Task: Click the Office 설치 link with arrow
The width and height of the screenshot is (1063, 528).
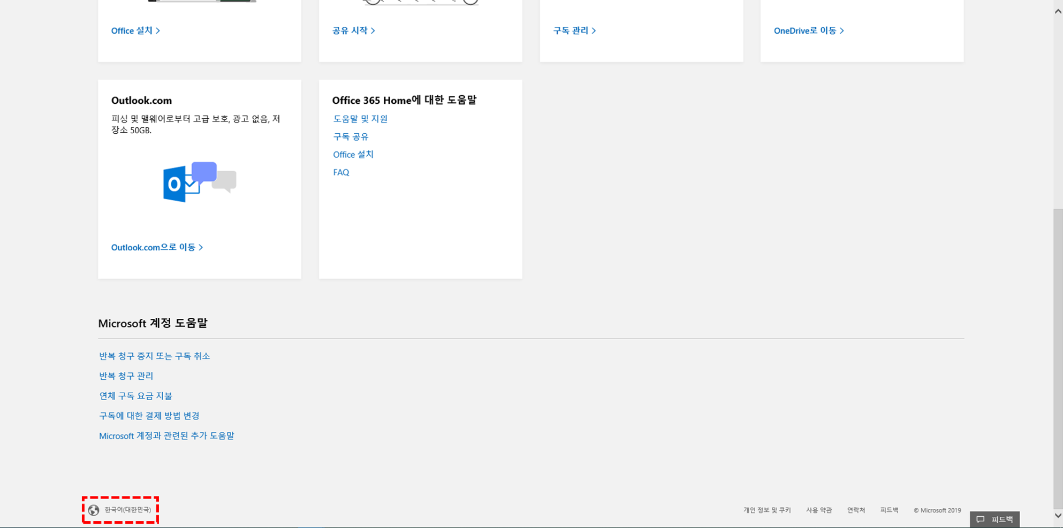Action: pyautogui.click(x=135, y=30)
